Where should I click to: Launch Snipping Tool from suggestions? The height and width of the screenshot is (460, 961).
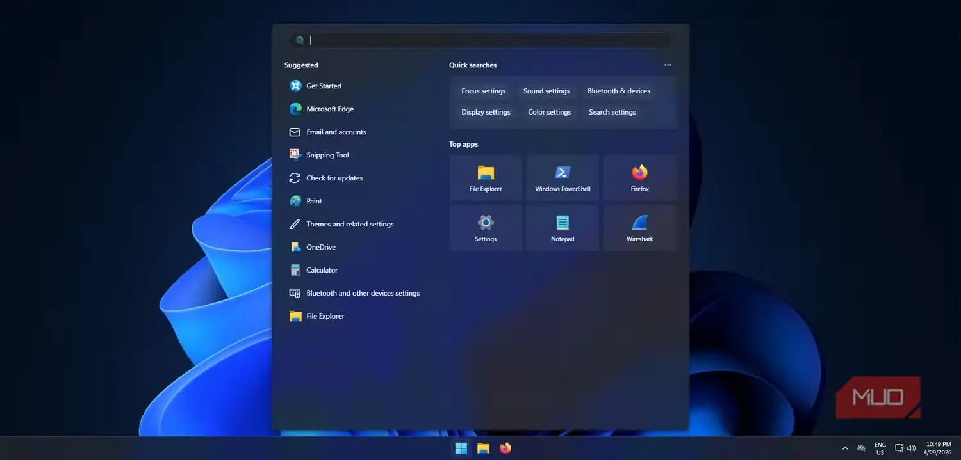click(319, 155)
